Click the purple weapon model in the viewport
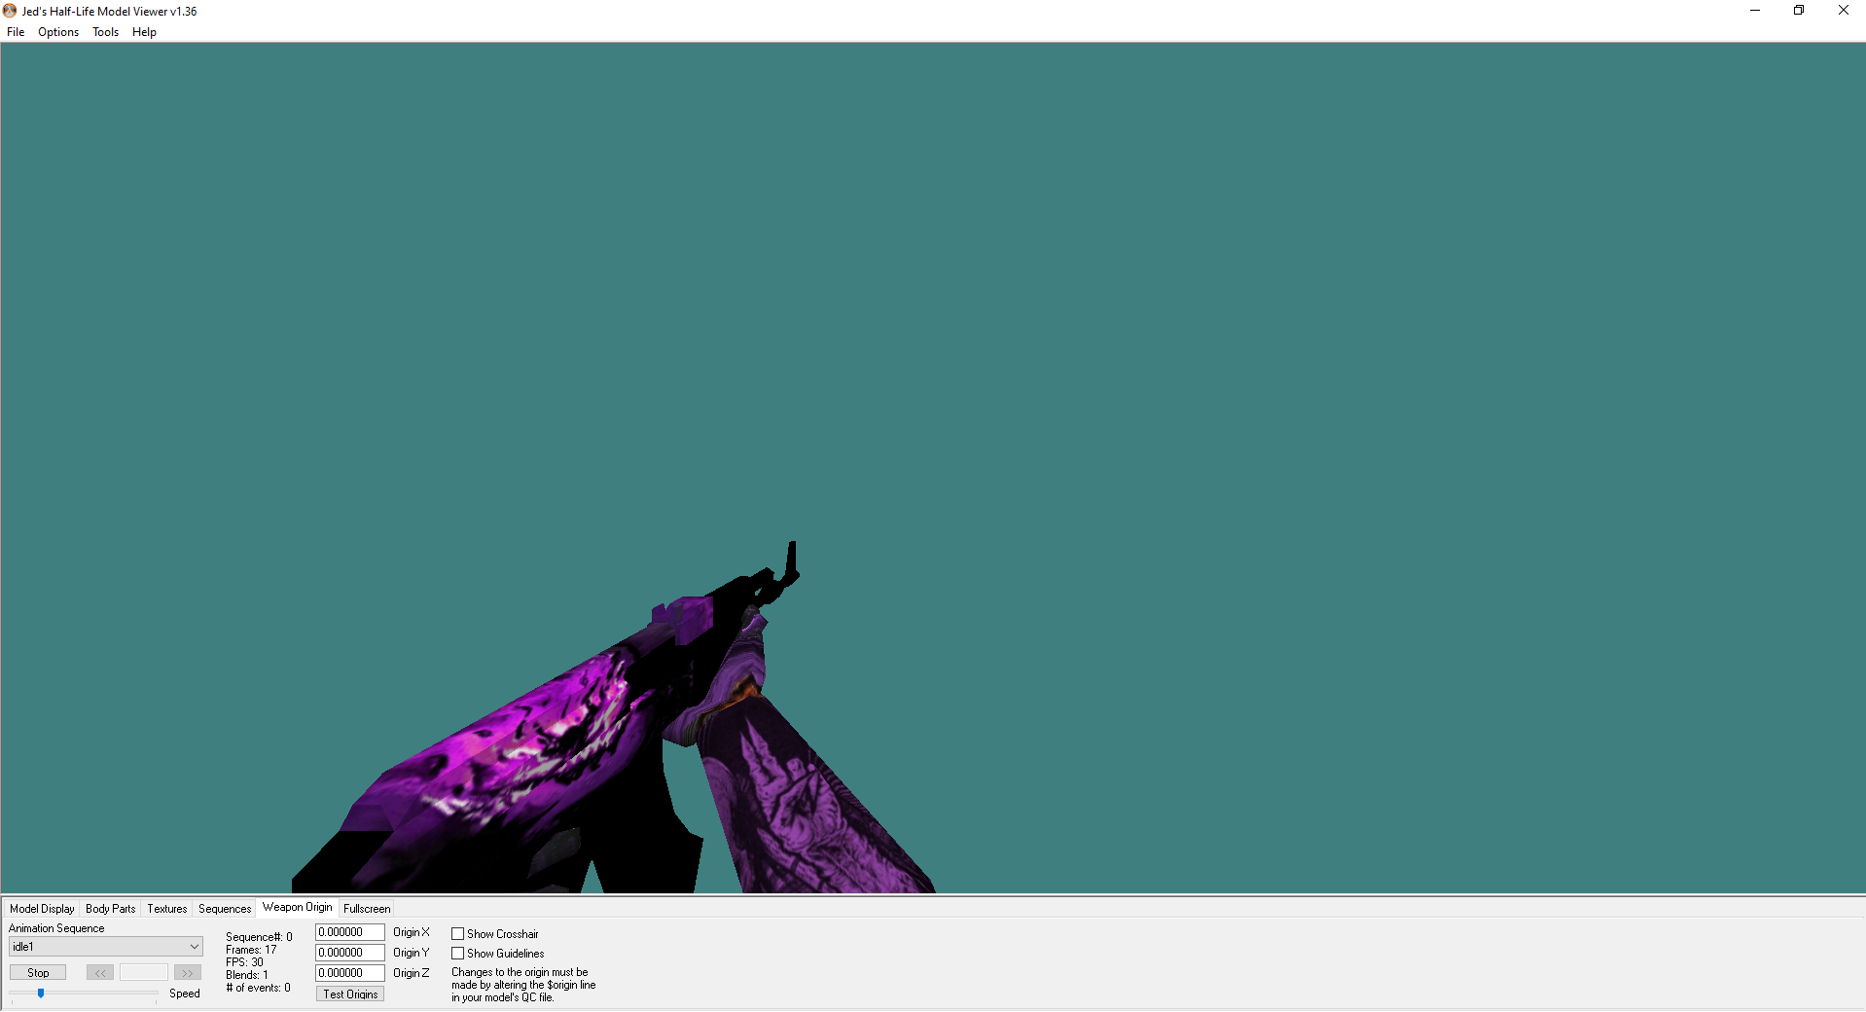 pyautogui.click(x=545, y=749)
